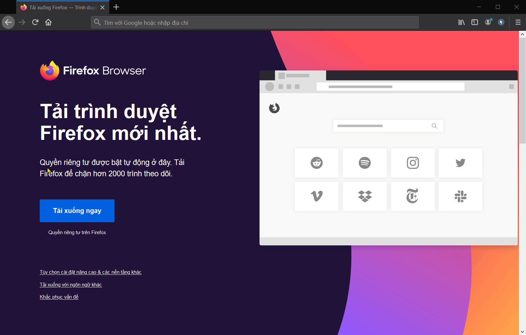Open a new tab with plus button
Viewport: 526px width, 335px height.
coord(116,7)
